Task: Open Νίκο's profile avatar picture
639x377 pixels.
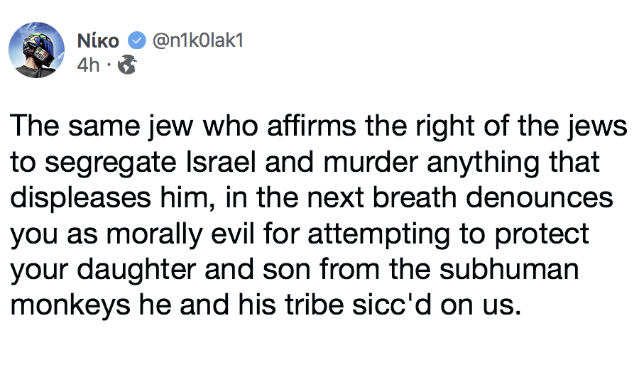Action: point(36,54)
